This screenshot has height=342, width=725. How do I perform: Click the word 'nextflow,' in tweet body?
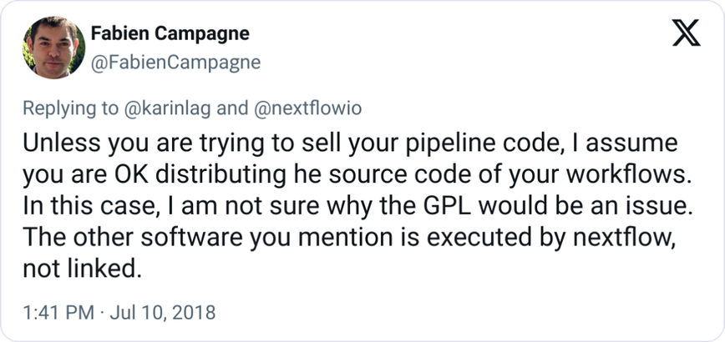[624, 239]
